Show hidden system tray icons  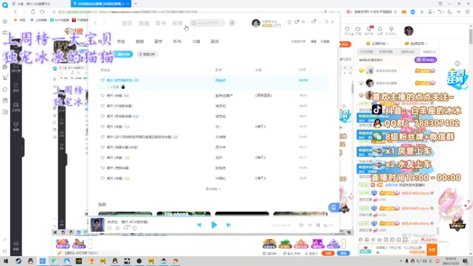click(401, 261)
